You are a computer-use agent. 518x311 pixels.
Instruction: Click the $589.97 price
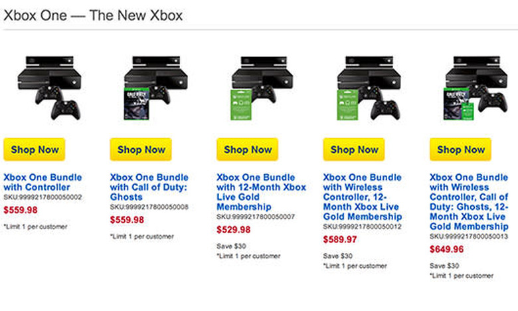pos(340,239)
